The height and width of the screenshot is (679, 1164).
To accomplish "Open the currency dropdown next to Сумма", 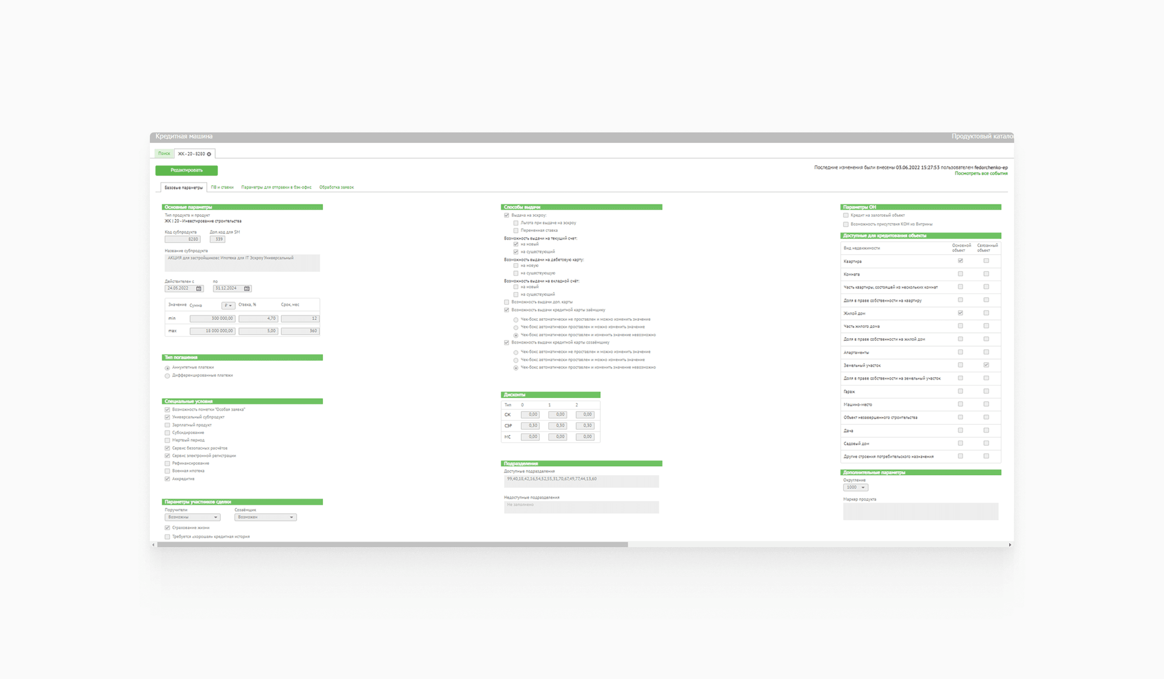I will coord(228,306).
